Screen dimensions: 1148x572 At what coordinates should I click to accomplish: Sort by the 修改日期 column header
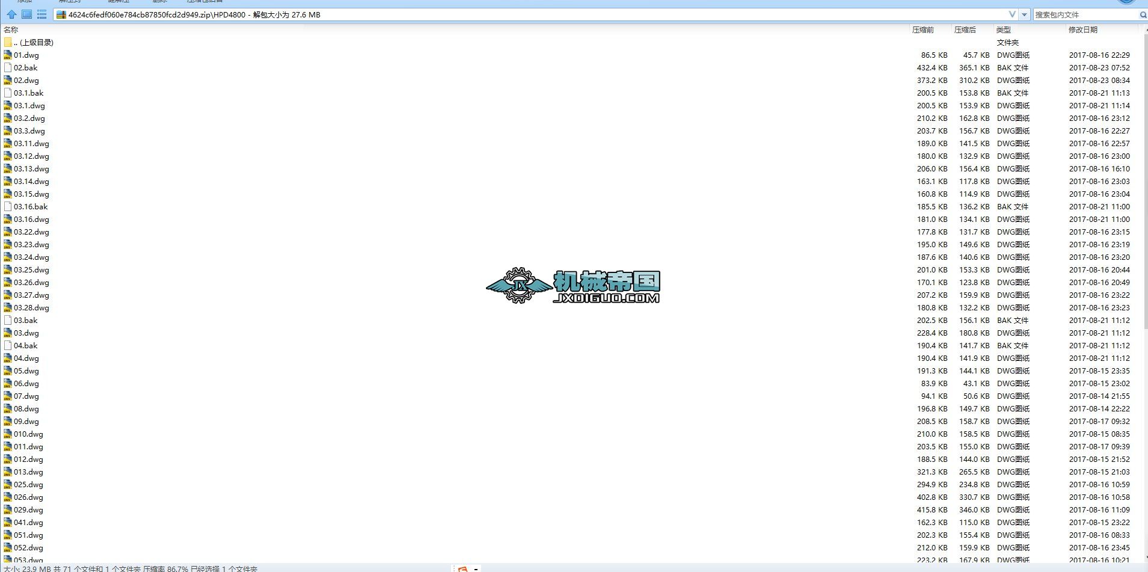(x=1082, y=29)
